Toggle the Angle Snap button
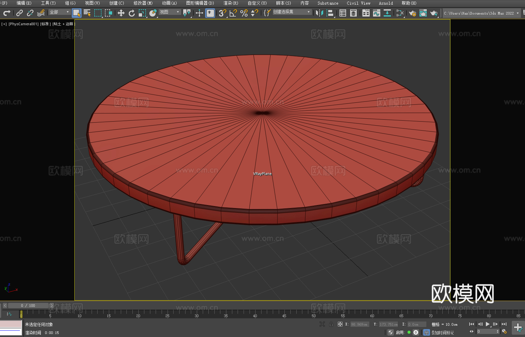This screenshot has height=337, width=525. 233,13
